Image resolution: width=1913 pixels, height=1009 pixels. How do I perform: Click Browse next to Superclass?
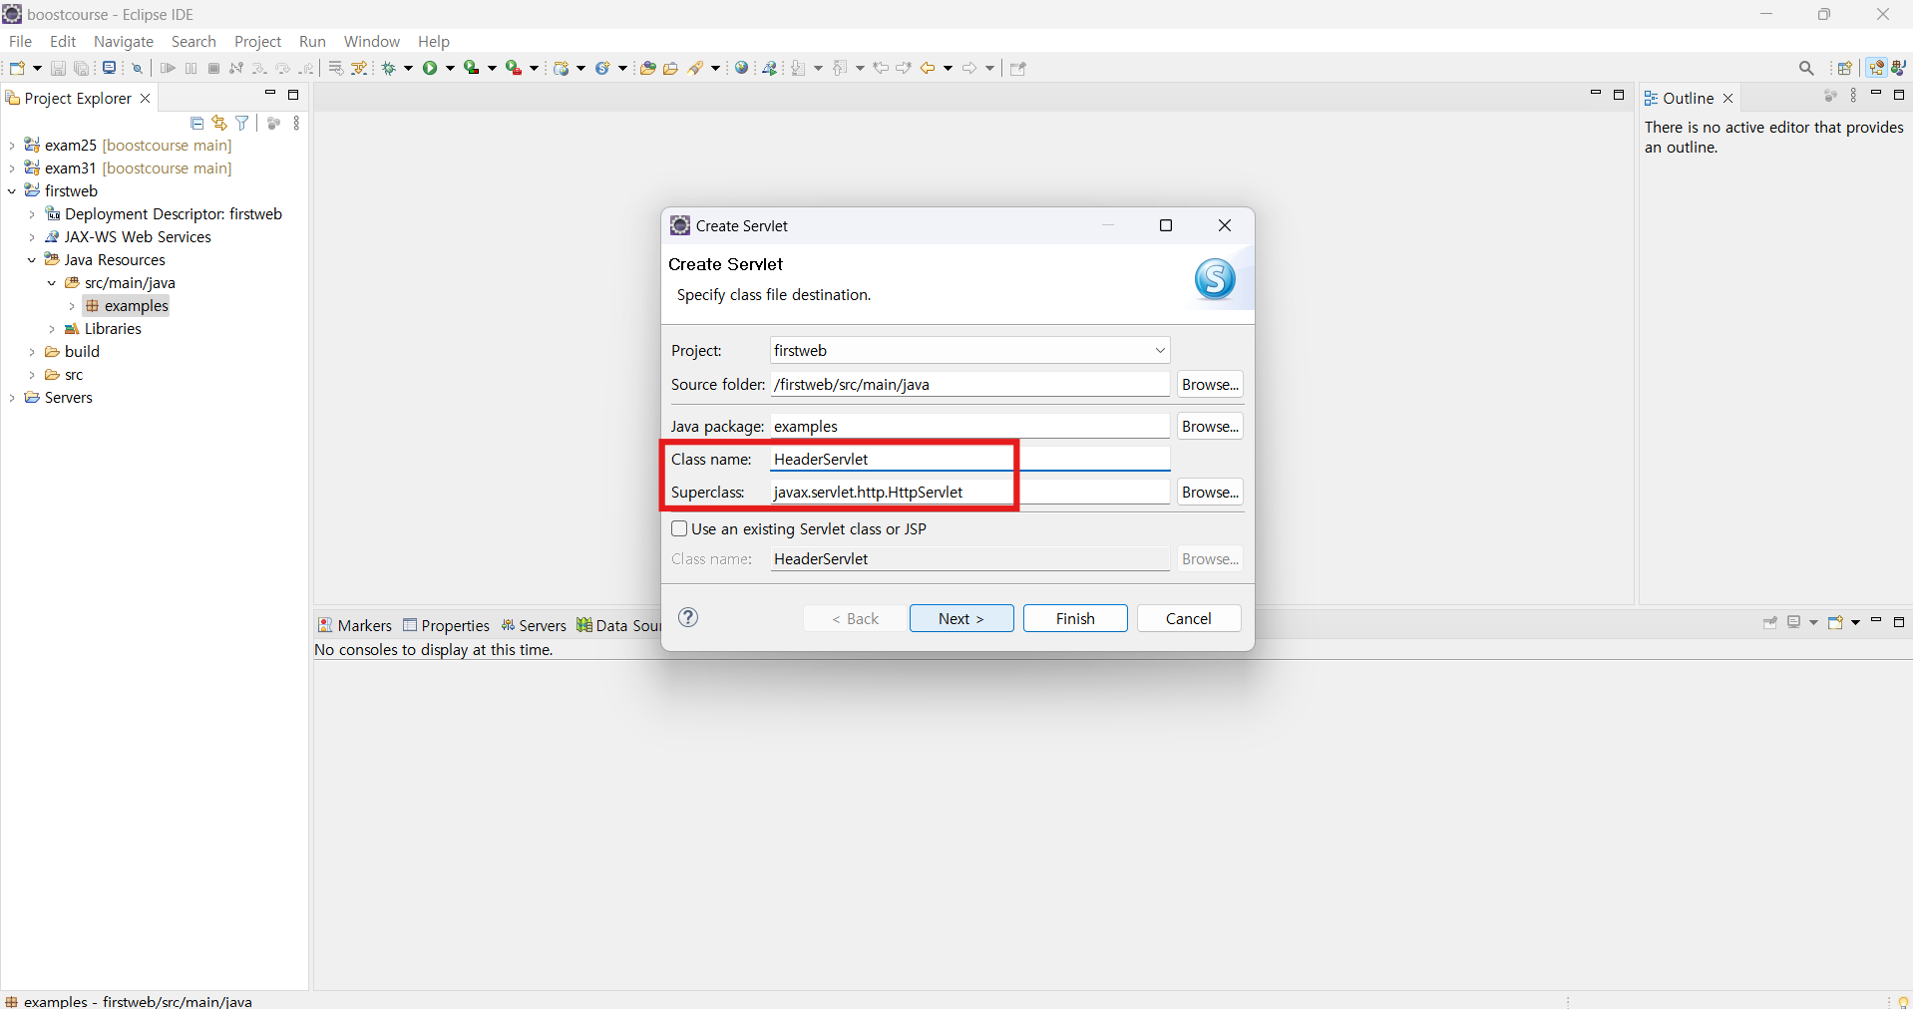click(1210, 492)
